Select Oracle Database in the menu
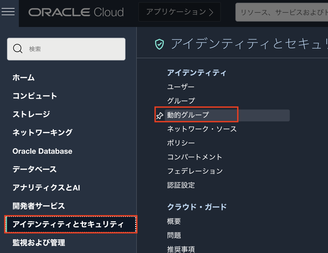The image size is (328, 253). pos(42,151)
